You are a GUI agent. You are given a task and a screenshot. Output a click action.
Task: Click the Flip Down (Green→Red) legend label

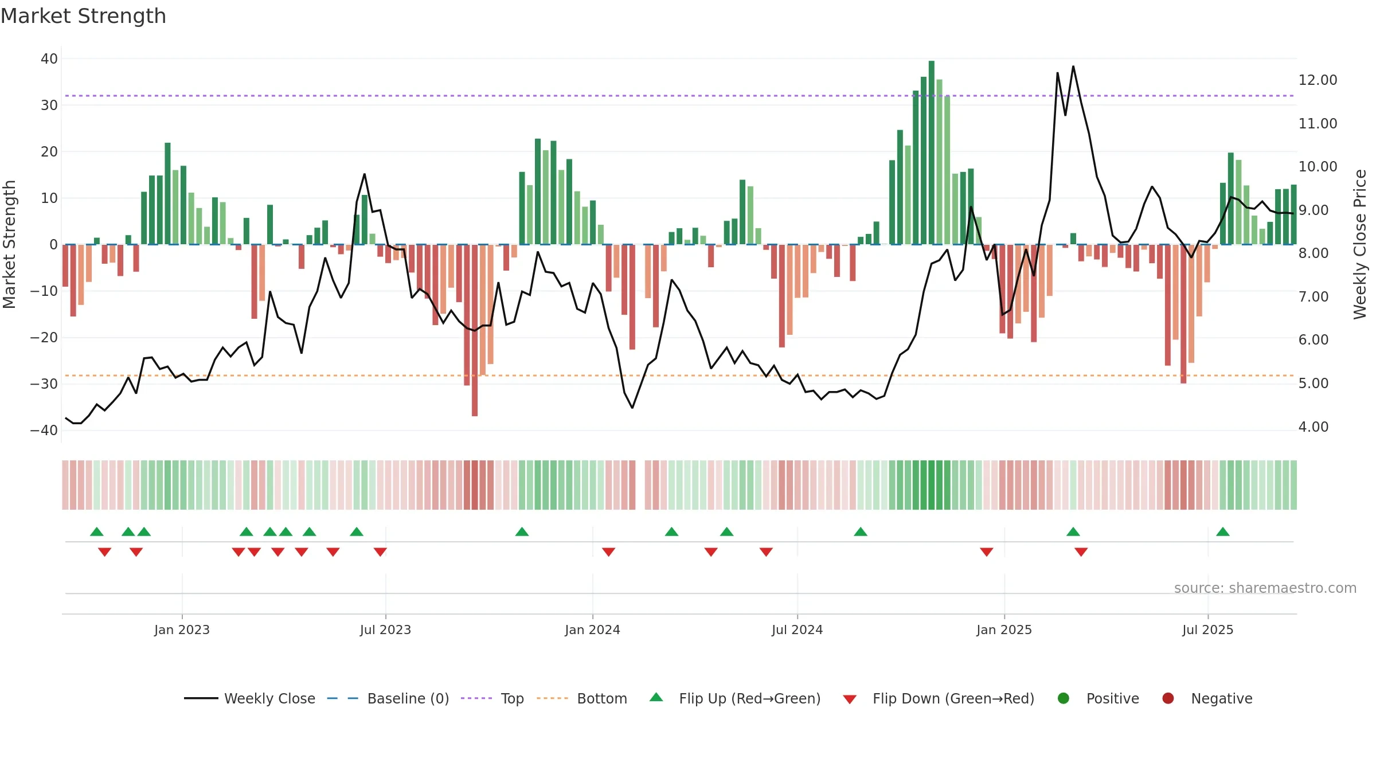[953, 698]
